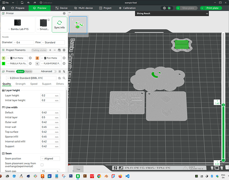The image size is (229, 180).
Task: Search process settings magnifier icon
Action: click(x=64, y=78)
